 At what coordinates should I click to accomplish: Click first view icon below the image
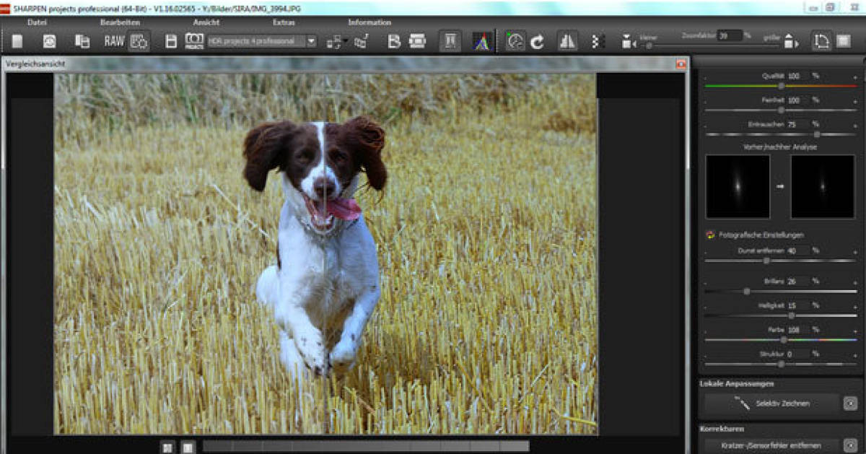tap(167, 448)
